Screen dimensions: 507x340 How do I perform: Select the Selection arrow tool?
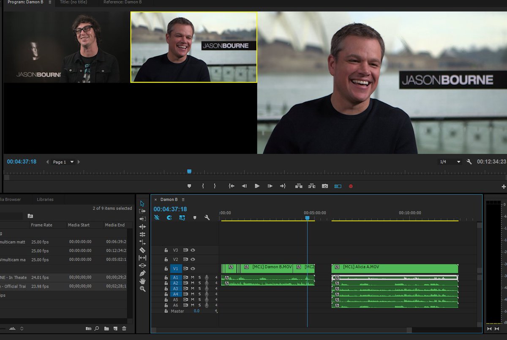(x=142, y=204)
